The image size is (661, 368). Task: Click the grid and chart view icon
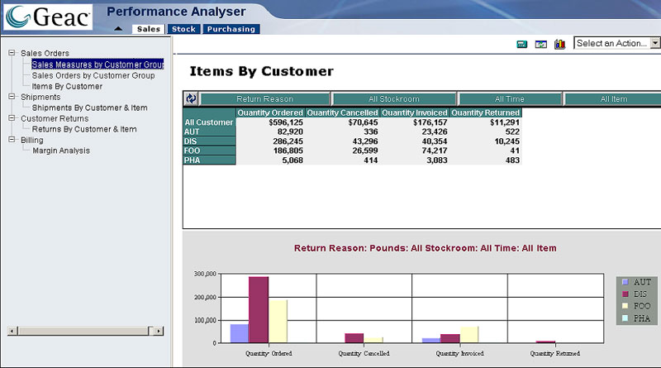[x=541, y=44]
